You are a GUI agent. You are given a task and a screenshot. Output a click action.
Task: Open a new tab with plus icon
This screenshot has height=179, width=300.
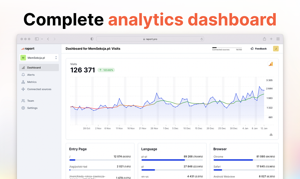[271, 39]
